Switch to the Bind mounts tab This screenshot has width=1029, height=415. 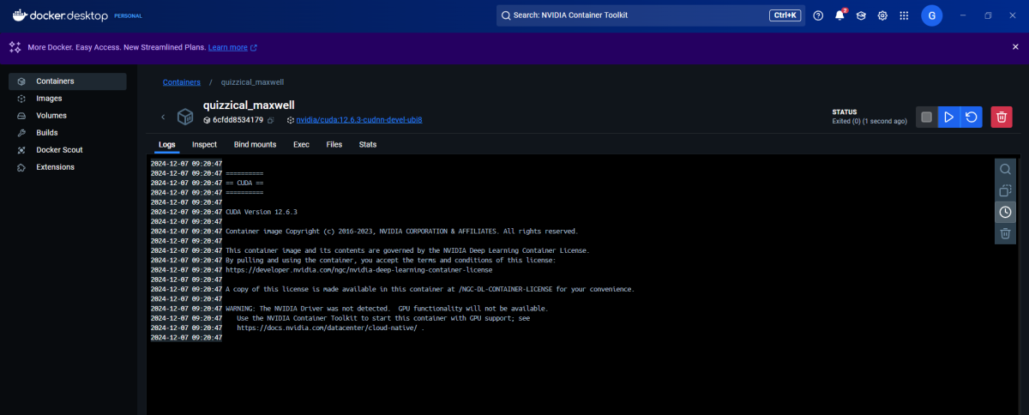click(x=255, y=145)
